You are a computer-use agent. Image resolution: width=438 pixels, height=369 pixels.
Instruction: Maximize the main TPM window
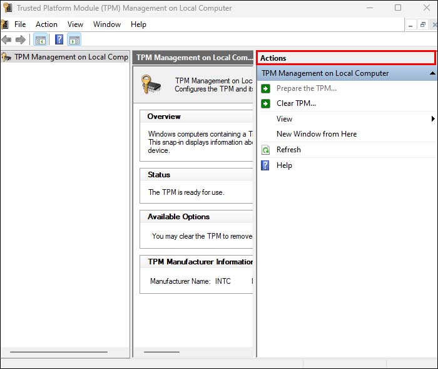[x=398, y=8]
